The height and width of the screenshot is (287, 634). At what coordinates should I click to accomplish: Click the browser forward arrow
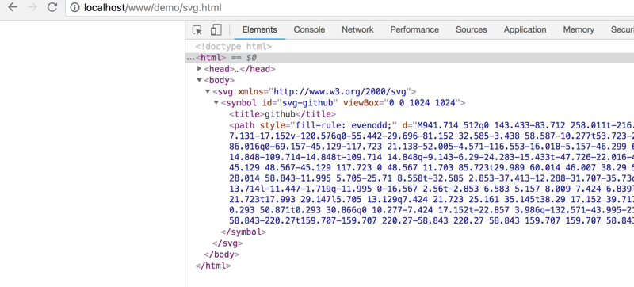[x=32, y=7]
